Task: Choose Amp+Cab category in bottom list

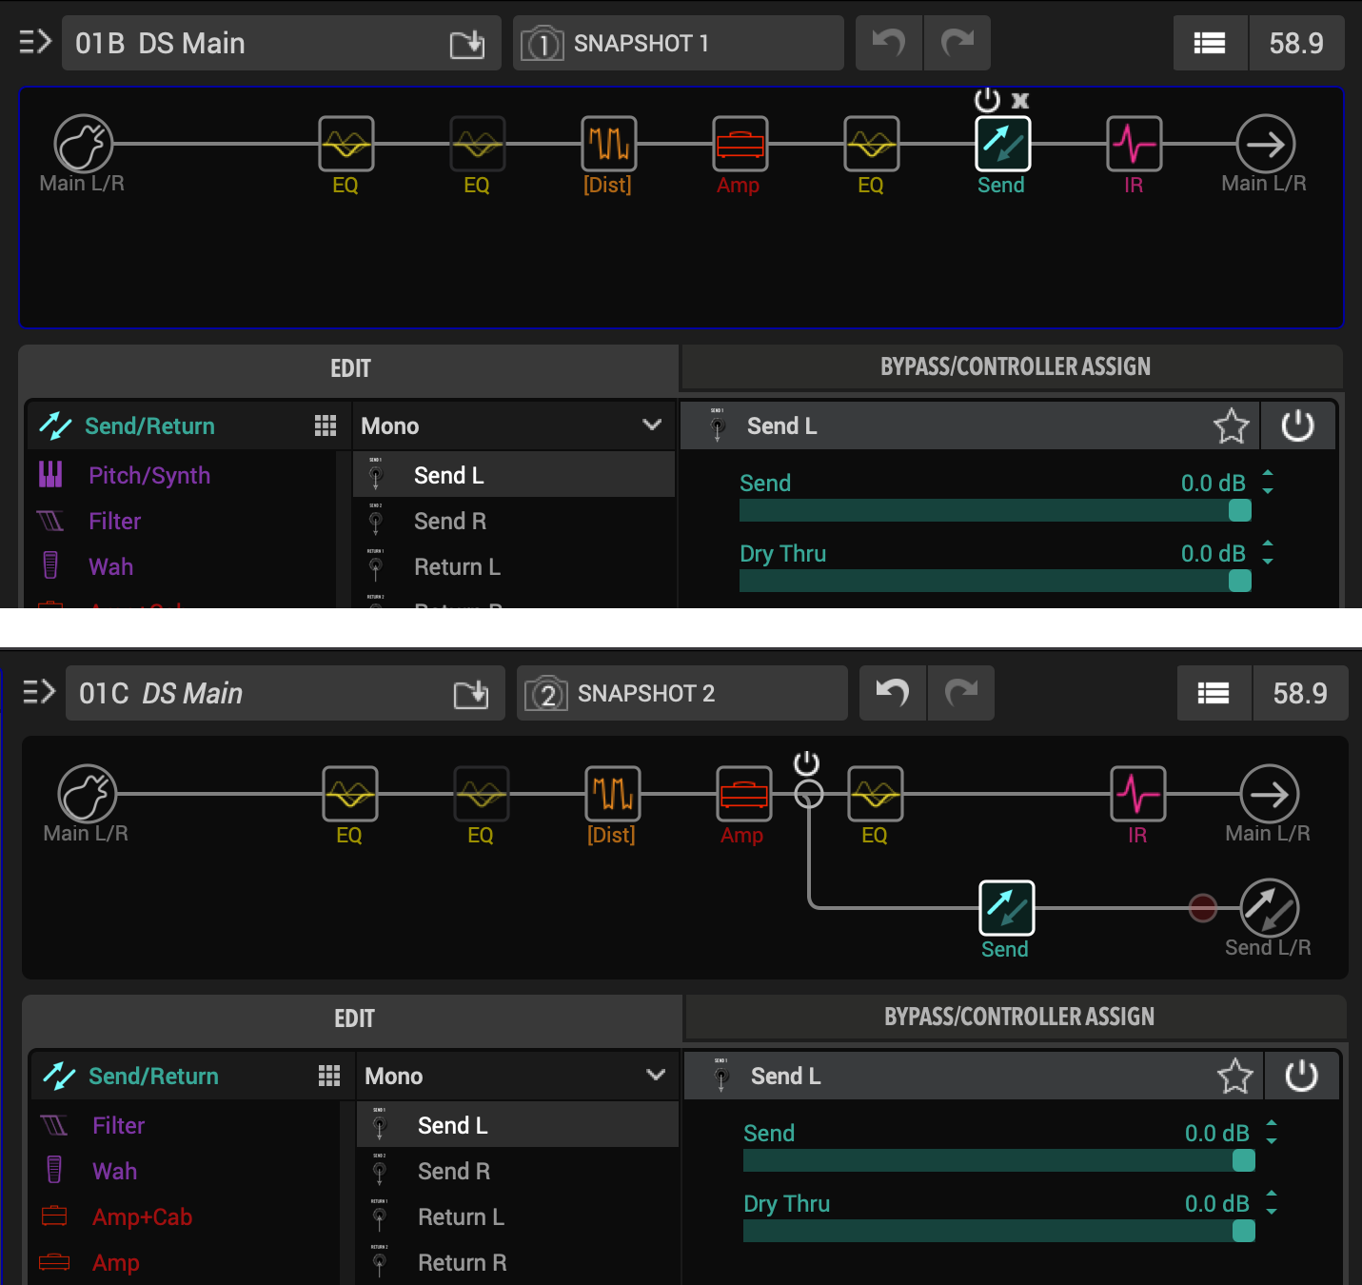Action: click(x=186, y=1216)
